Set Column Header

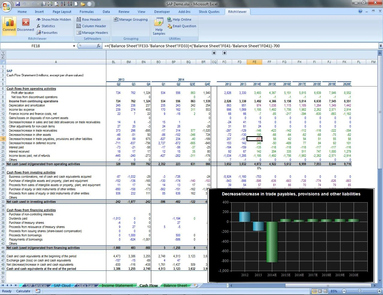pyautogui.click(x=91, y=26)
